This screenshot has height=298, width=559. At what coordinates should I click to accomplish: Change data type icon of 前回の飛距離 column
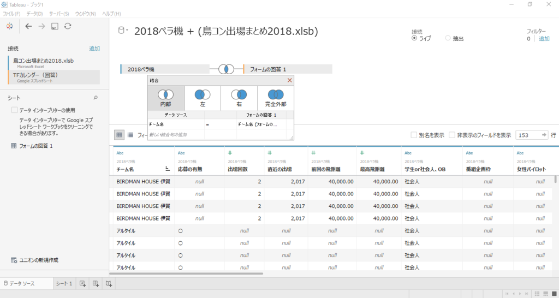click(x=314, y=153)
